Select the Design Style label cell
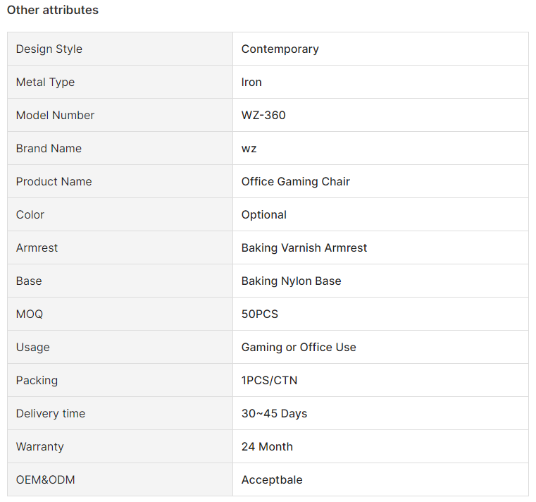 (x=120, y=49)
